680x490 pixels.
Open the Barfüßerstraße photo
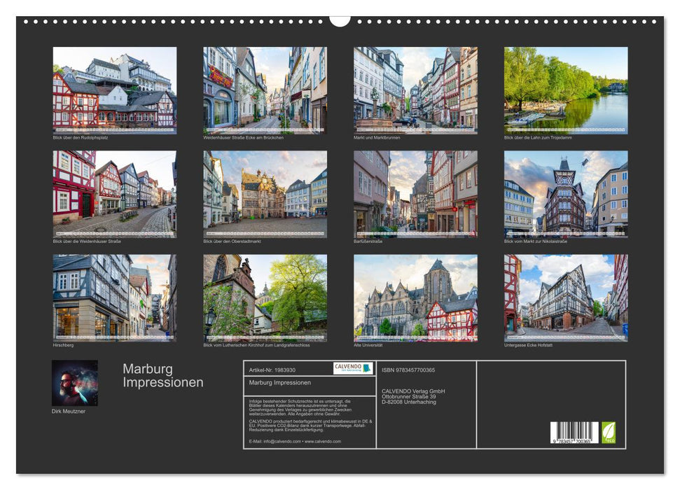click(415, 194)
